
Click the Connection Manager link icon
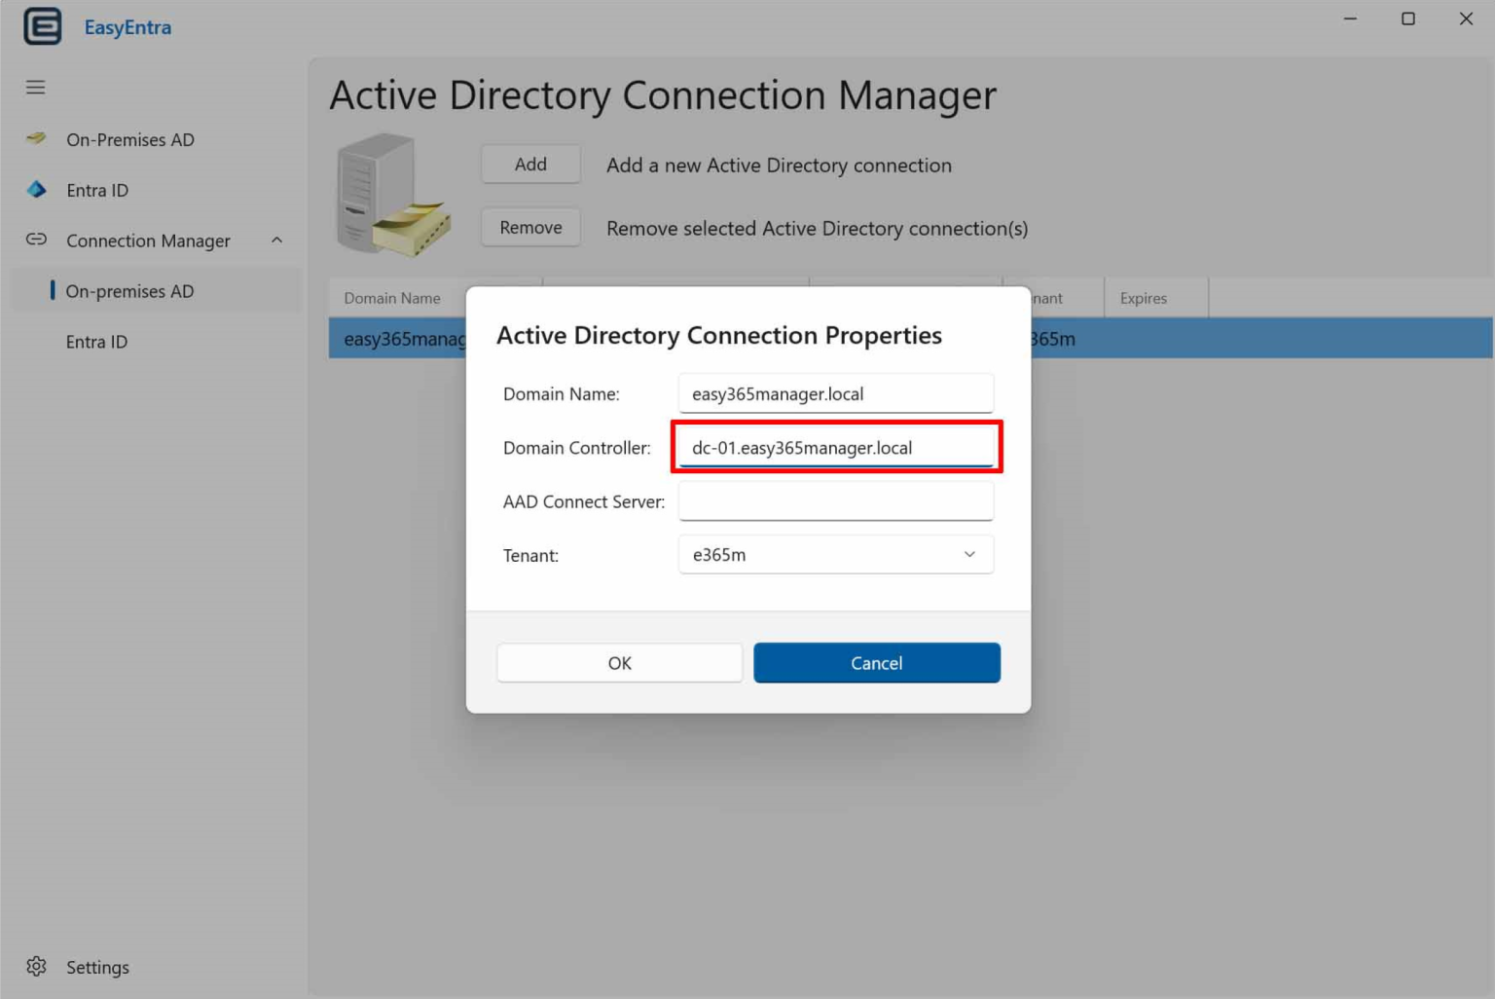36,240
